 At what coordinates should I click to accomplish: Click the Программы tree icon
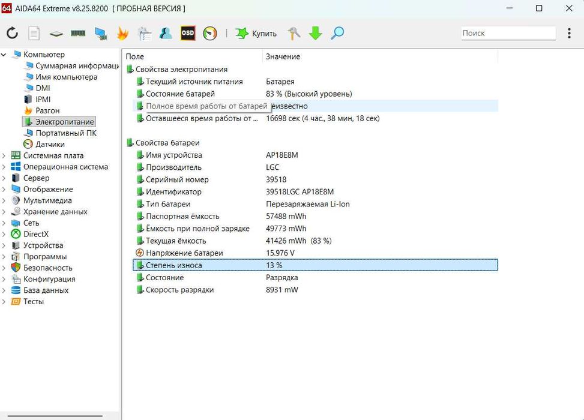click(x=16, y=257)
